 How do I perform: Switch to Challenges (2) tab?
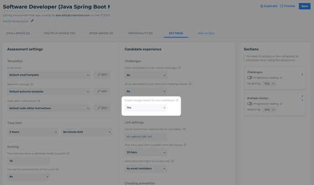(x=18, y=33)
